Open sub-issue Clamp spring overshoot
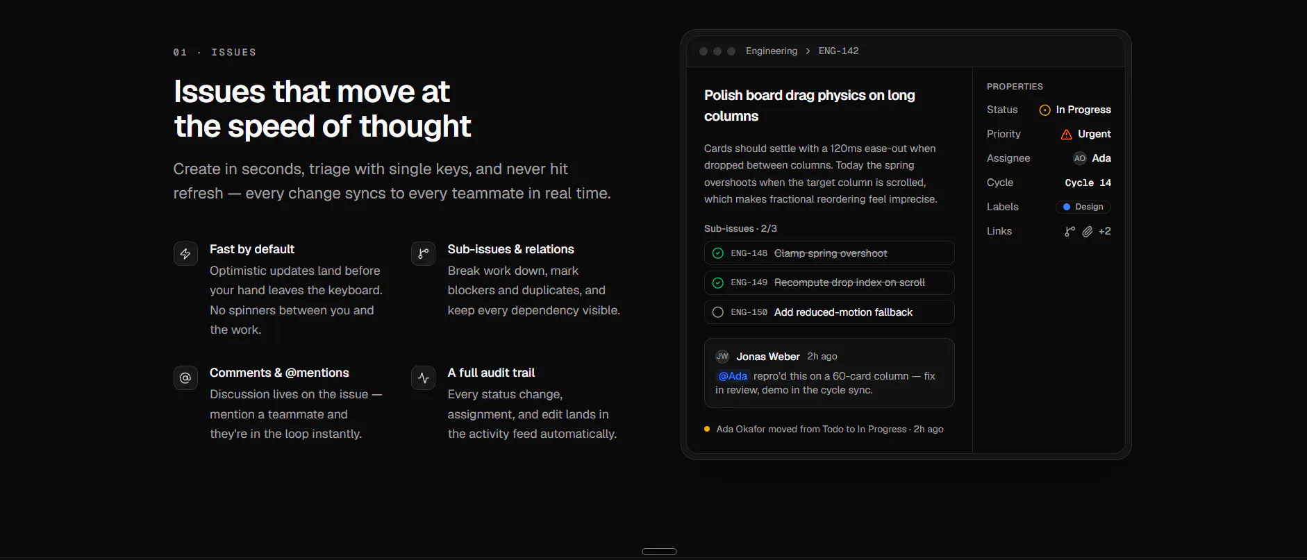The height and width of the screenshot is (560, 1307). coord(831,253)
